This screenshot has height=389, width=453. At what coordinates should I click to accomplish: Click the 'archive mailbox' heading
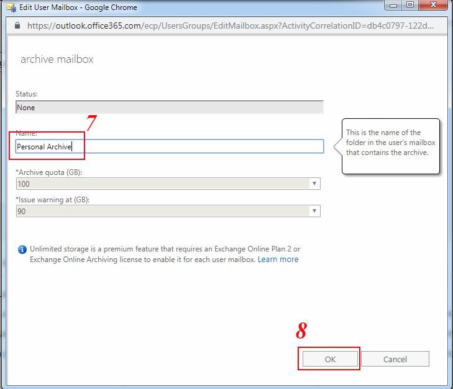[57, 59]
